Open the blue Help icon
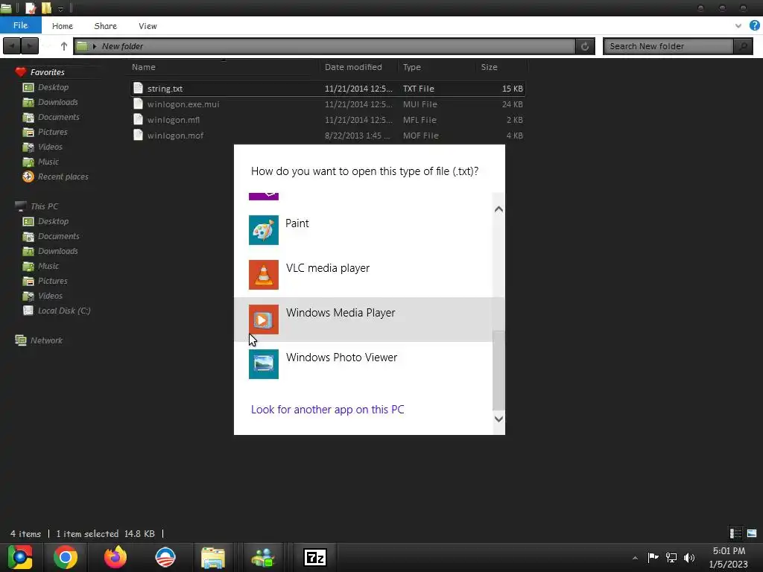 click(x=754, y=26)
